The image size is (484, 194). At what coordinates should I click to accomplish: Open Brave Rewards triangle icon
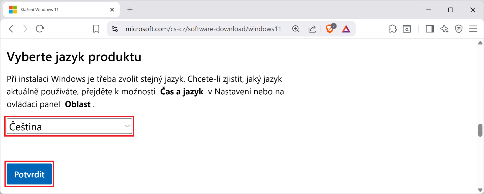point(346,29)
